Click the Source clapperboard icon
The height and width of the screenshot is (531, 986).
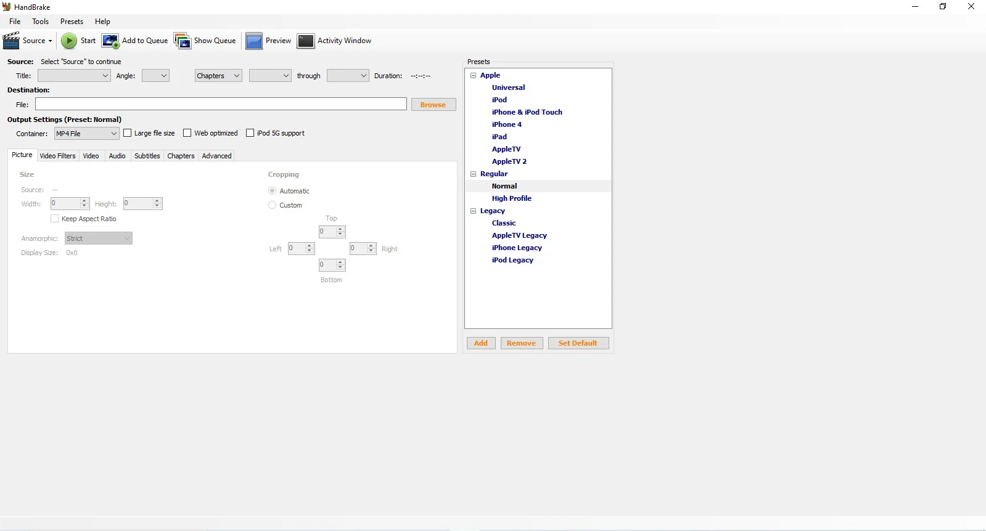coord(12,41)
